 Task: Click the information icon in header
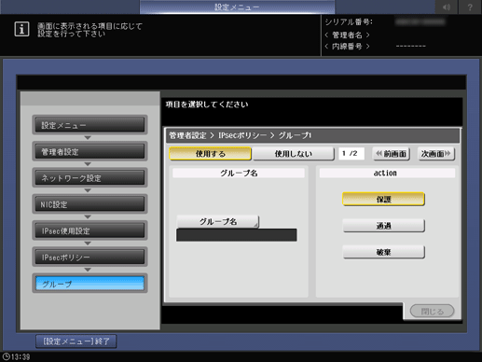pyautogui.click(x=21, y=30)
